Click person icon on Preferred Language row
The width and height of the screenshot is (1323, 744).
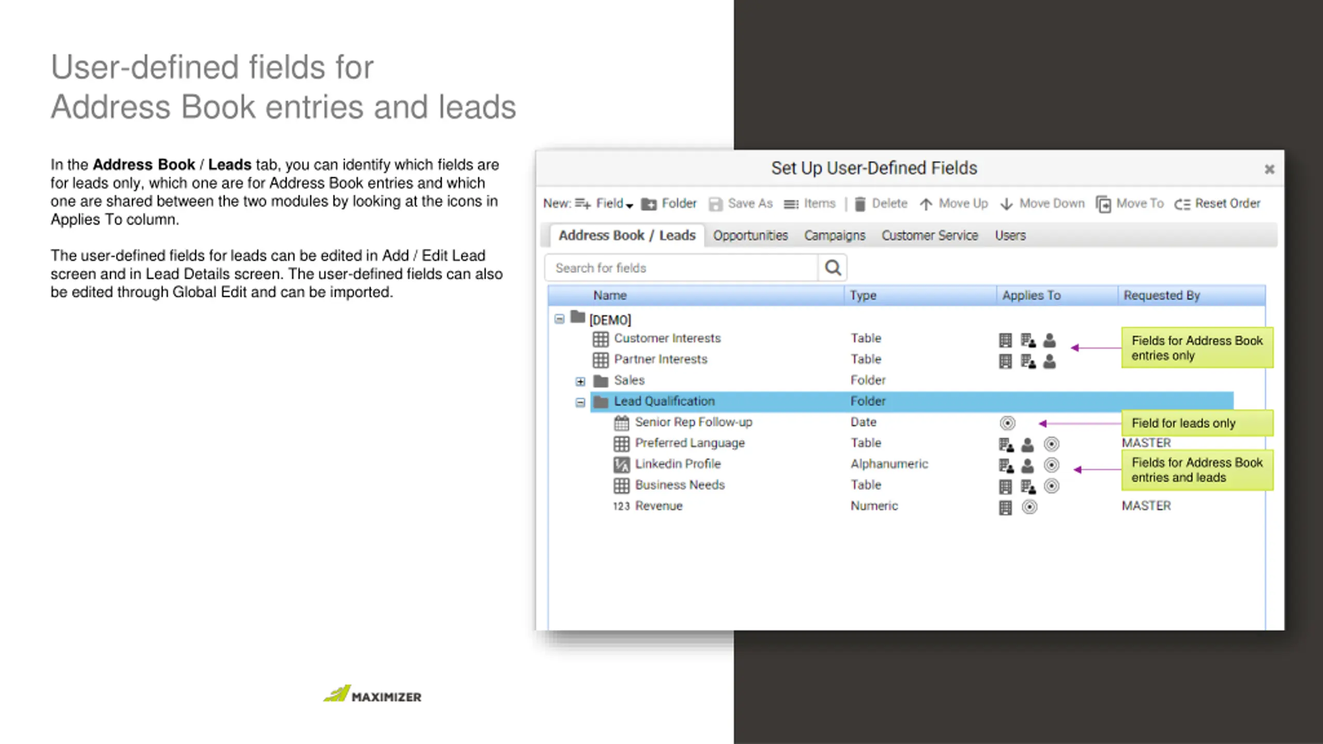pyautogui.click(x=1027, y=445)
